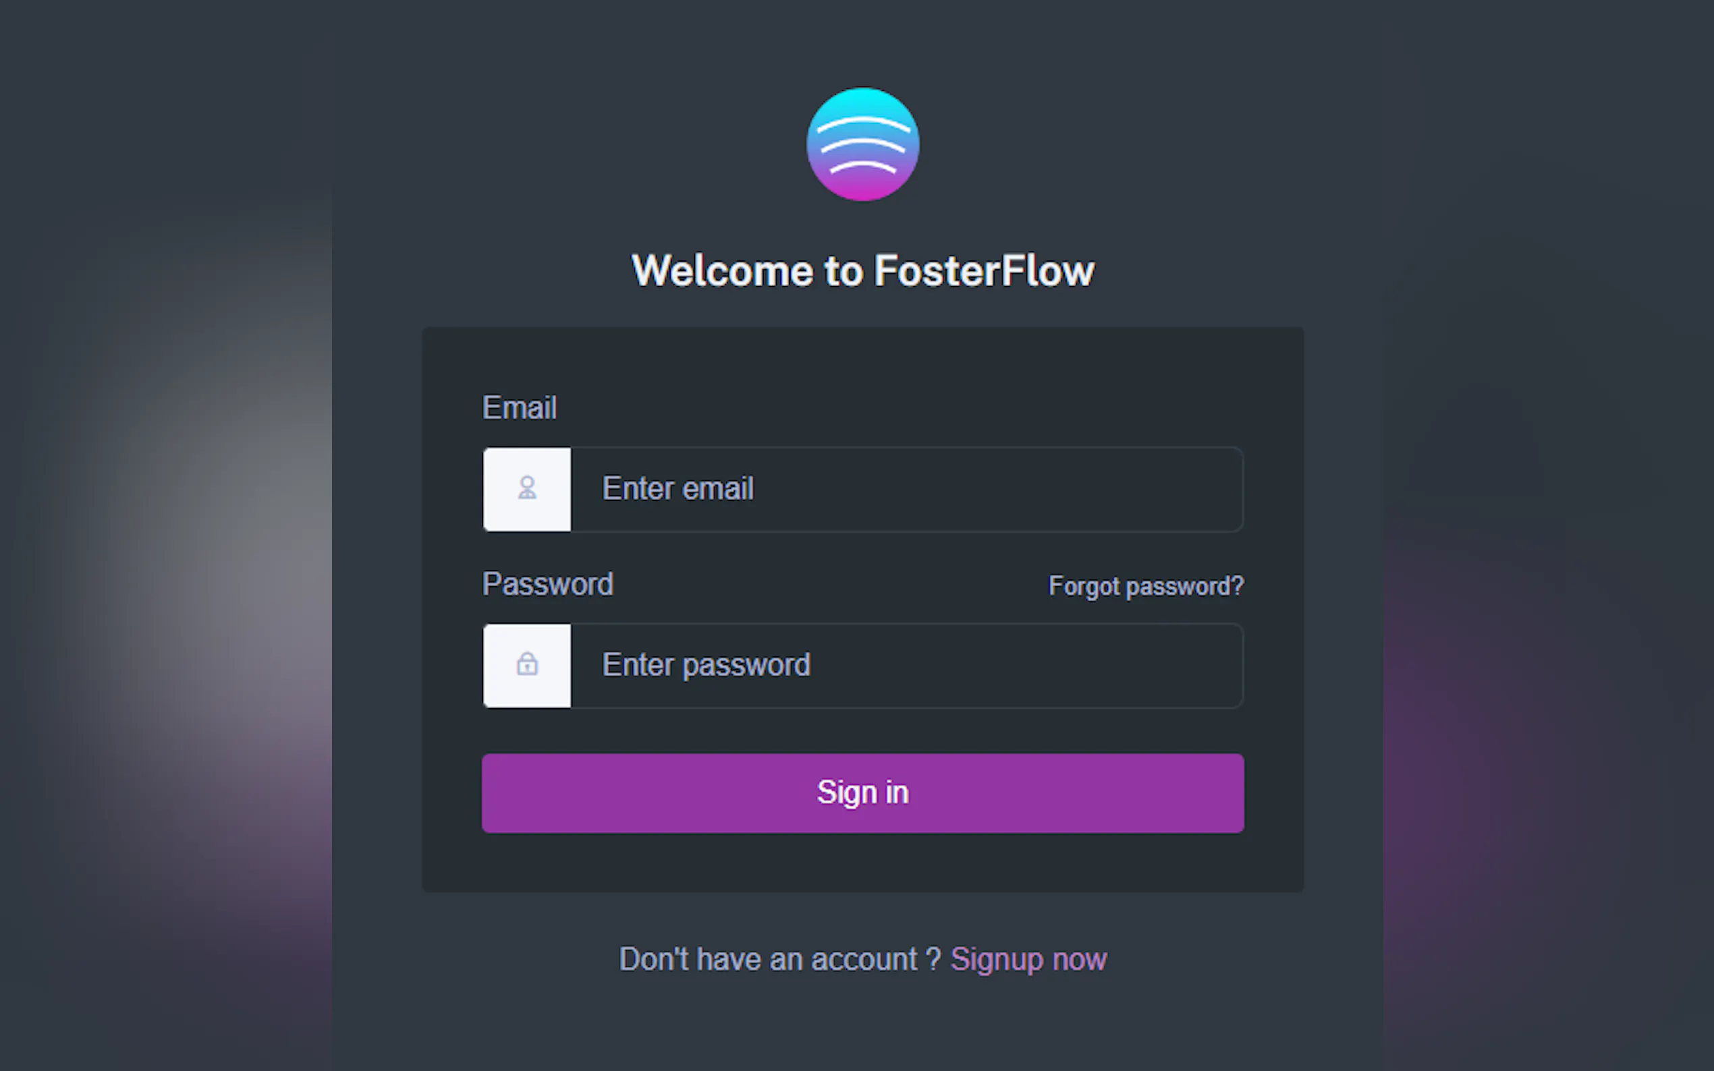Submit the login form with Sign in
Viewport: 1714px width, 1071px height.
(x=862, y=792)
